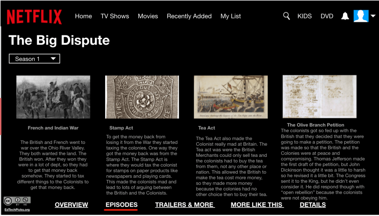379x216 pixels.
Task: Click the Creative Commons license badge
Action: (x=17, y=201)
